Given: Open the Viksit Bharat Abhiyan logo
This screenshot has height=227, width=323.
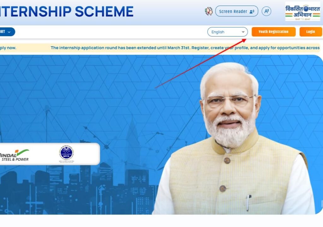Looking at the screenshot, I should point(302,11).
